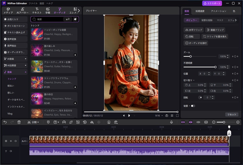
Task: Switch to the テキスト tab
Action: tap(37, 11)
